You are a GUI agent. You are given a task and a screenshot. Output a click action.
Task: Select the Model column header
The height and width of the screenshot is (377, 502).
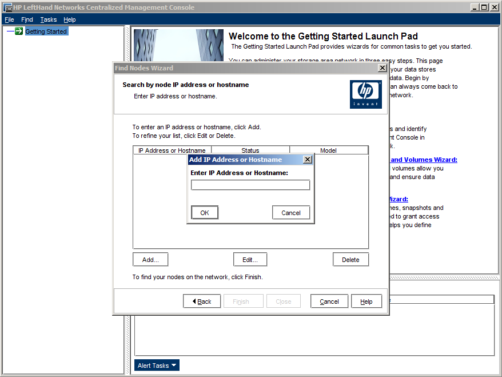tap(328, 150)
